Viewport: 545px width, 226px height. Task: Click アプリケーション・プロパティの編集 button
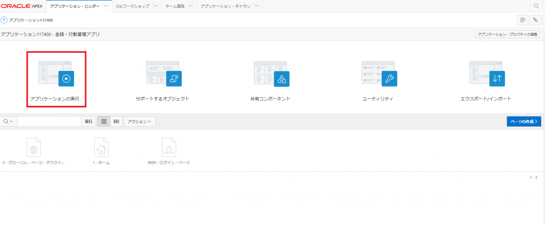pyautogui.click(x=508, y=35)
